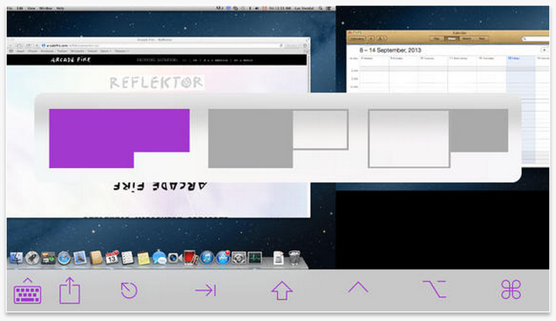Open the Help menu in Mac menu bar

[x=60, y=8]
